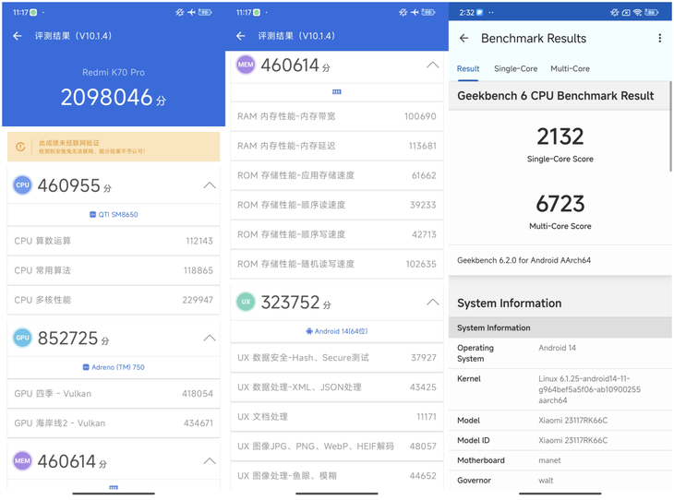Tap airplane icon in the middle screen status bar
Viewport: 674px width, 500px height.
pos(415,13)
